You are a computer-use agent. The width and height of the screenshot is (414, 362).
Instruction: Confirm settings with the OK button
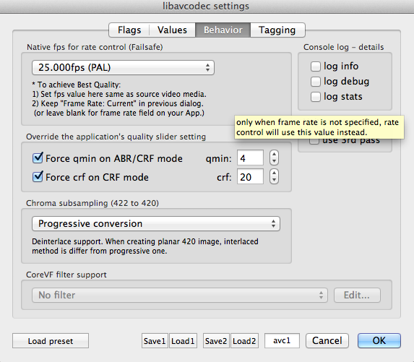click(x=379, y=340)
